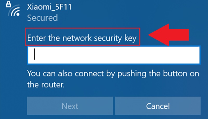Select the Xiaomi_5F11 network name

coord(49,7)
